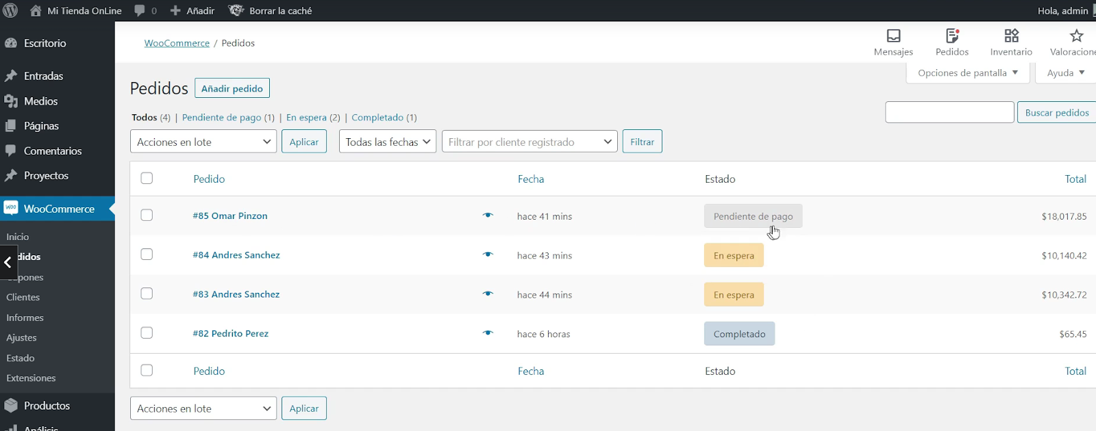Click the Comentarios sidebar bubble icon

[x=10, y=151]
